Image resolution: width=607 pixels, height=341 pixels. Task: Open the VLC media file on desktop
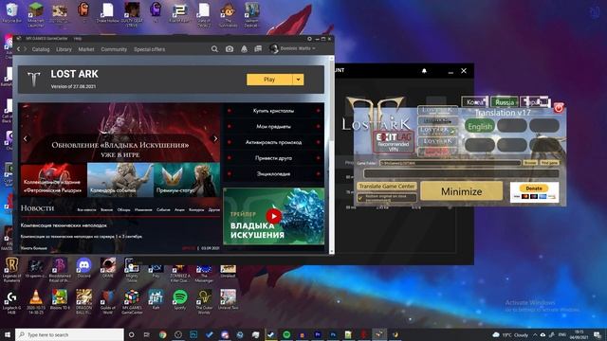pos(36,301)
